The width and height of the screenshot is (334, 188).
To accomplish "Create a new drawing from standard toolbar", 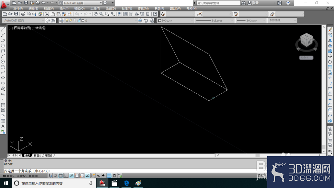I will point(5,14).
